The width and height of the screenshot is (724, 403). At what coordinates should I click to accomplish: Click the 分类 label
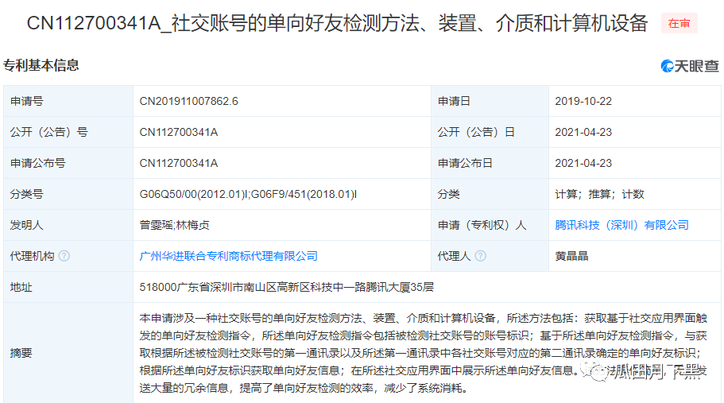pyautogui.click(x=448, y=194)
